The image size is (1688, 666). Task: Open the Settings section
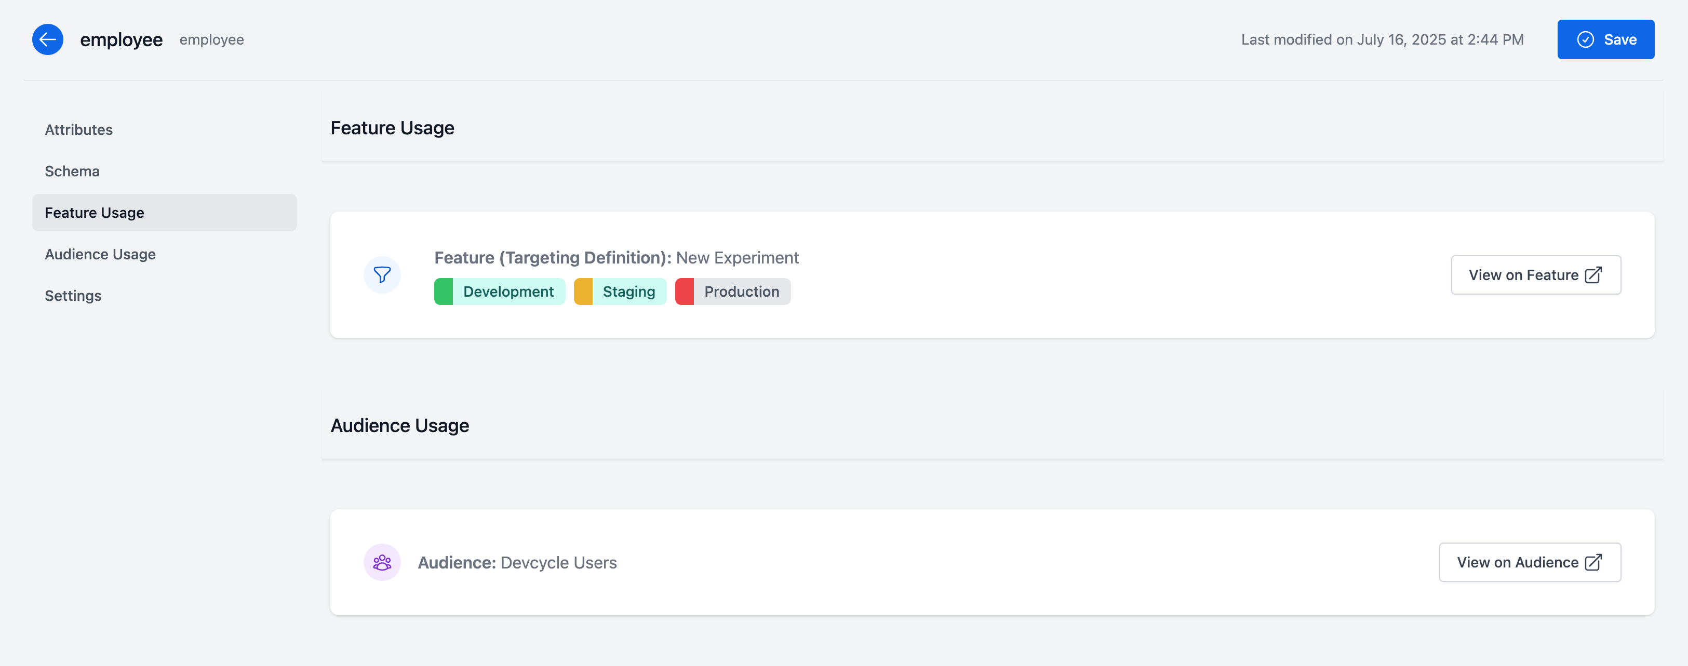(x=73, y=295)
